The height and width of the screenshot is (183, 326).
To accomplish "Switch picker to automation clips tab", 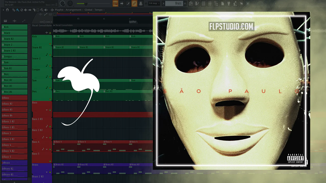I will coord(24,21).
